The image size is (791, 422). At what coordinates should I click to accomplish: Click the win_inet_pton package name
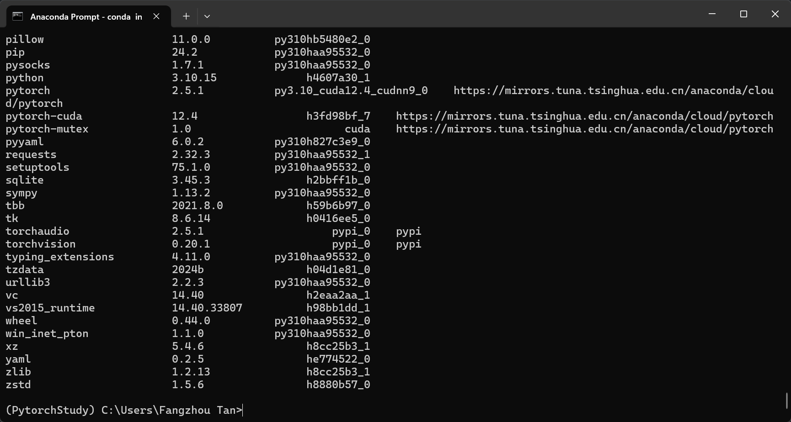47,333
